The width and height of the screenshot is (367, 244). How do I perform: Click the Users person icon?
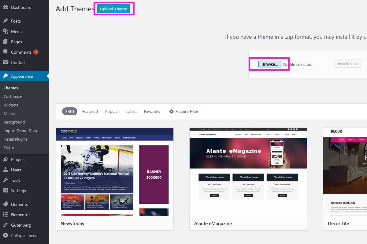6,170
